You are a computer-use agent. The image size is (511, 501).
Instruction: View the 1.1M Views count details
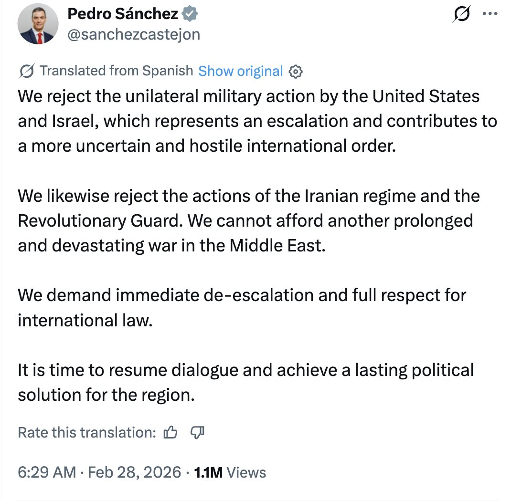(229, 472)
